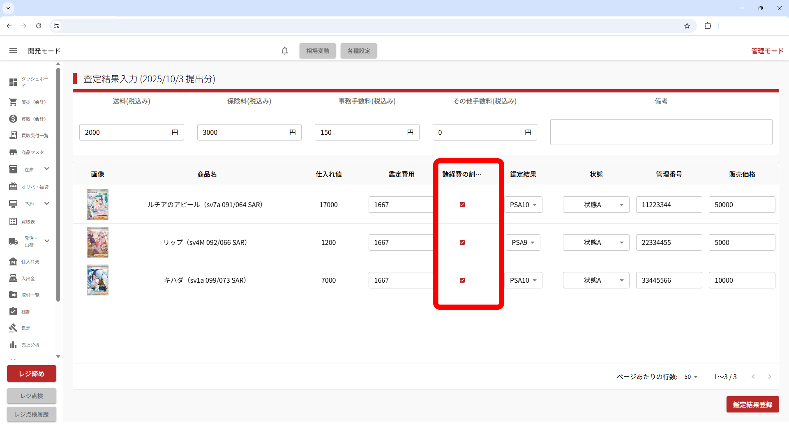Viewport: 789px width, 424px height.
Task: Toggle expense allocation checkbox for キハダ
Action: (462, 280)
